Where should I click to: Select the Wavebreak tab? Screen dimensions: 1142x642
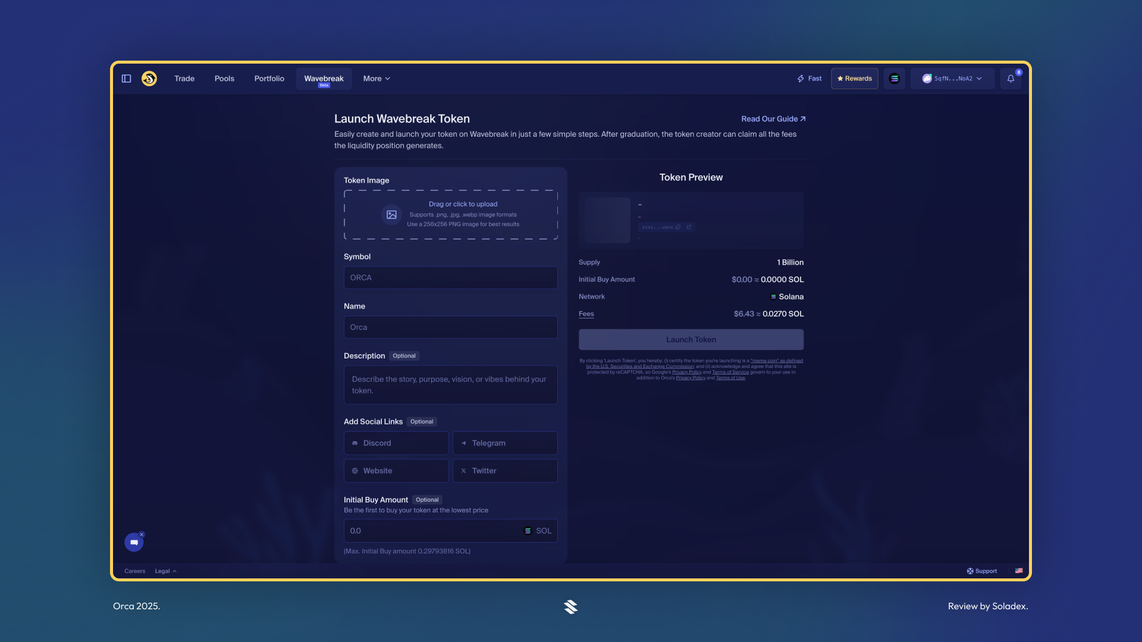coord(324,78)
